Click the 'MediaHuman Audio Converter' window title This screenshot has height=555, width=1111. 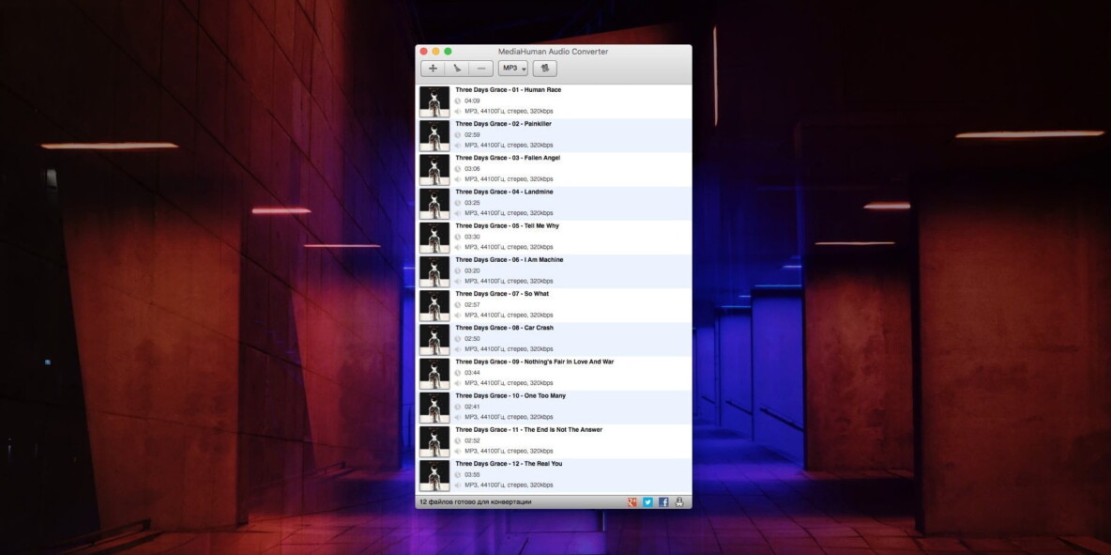coord(553,52)
